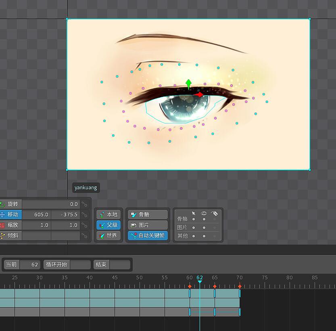This screenshot has width=336, height=331.
Task: Click the yankuang name label
Action: click(x=86, y=188)
